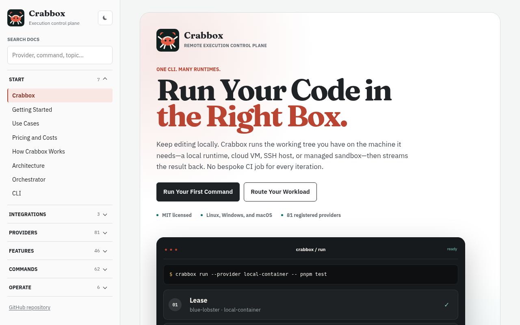Open the Getting Started page
Image resolution: width=520 pixels, height=325 pixels.
pos(60,110)
